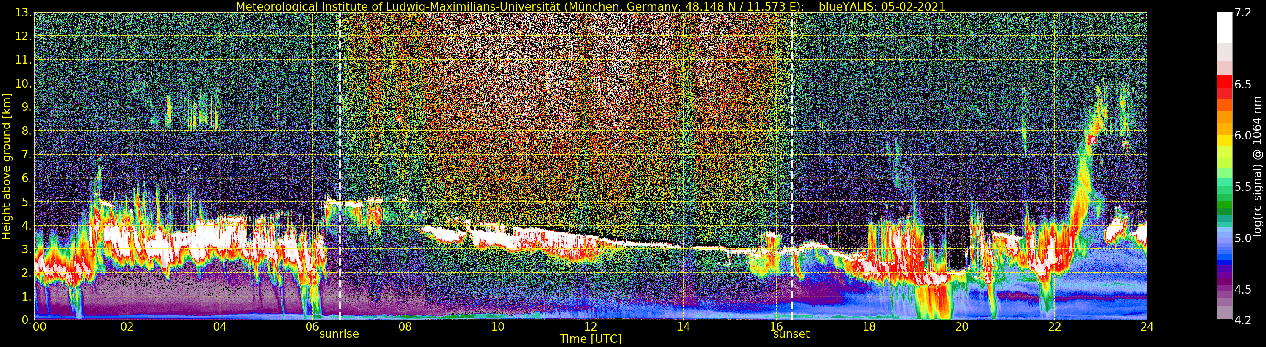The width and height of the screenshot is (1266, 347).
Task: Click the colorbar tick label 6.0
Action: tap(1243, 136)
